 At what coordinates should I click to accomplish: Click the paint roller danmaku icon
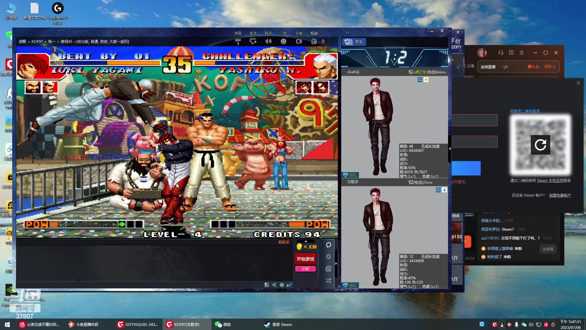[238, 42]
